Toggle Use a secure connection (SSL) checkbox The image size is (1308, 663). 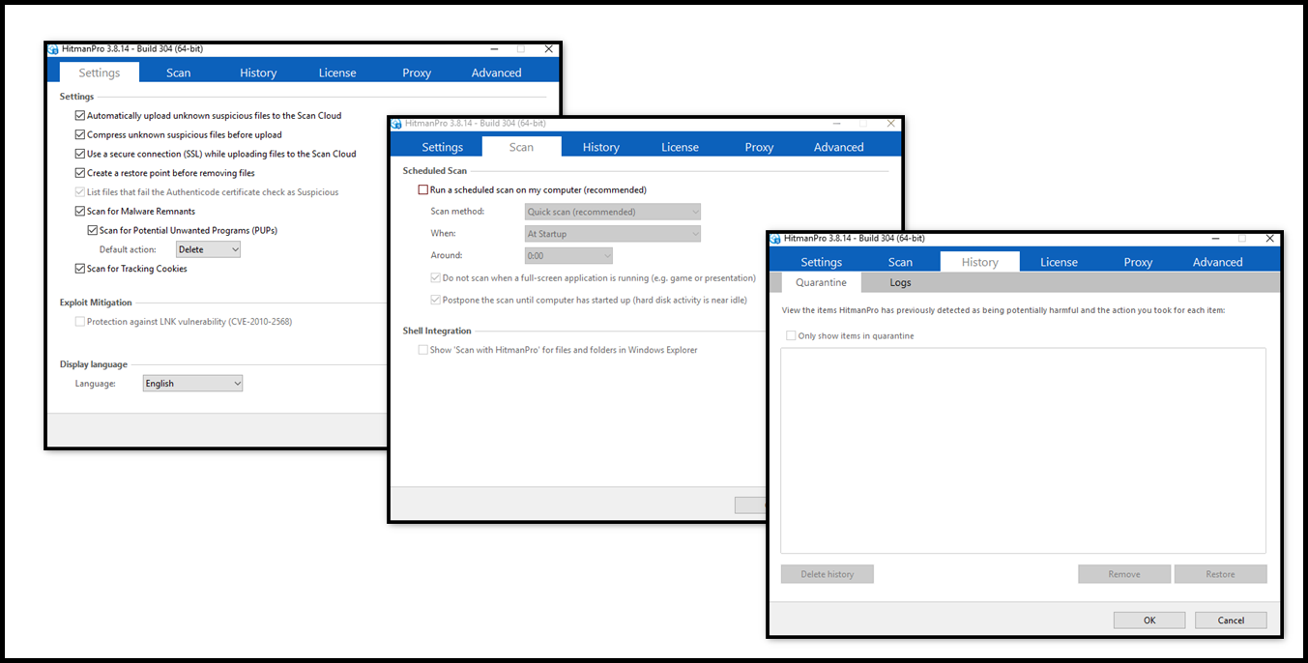[80, 154]
